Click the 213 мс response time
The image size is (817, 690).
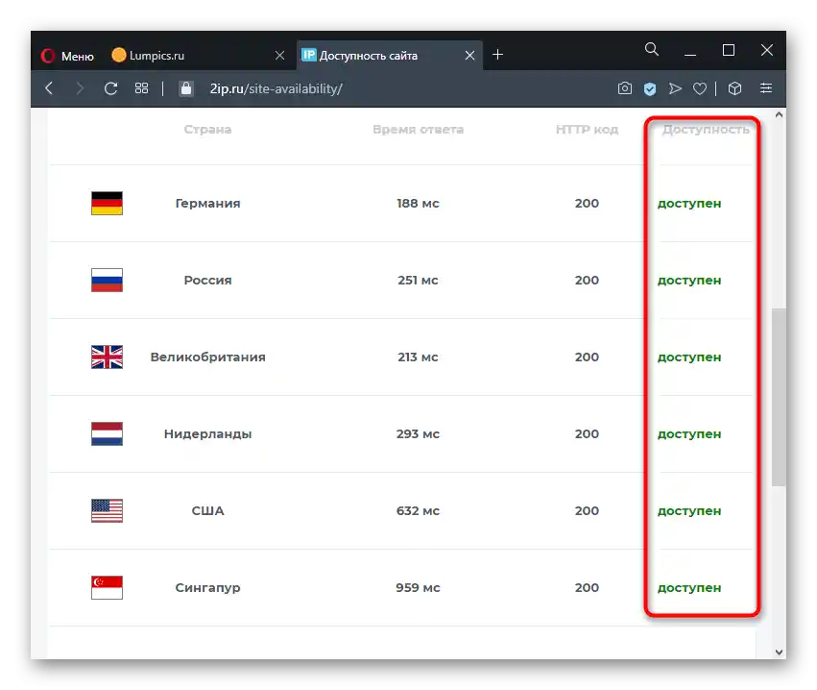pyautogui.click(x=418, y=357)
